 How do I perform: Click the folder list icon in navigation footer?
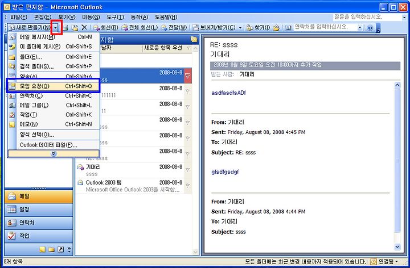(51, 250)
